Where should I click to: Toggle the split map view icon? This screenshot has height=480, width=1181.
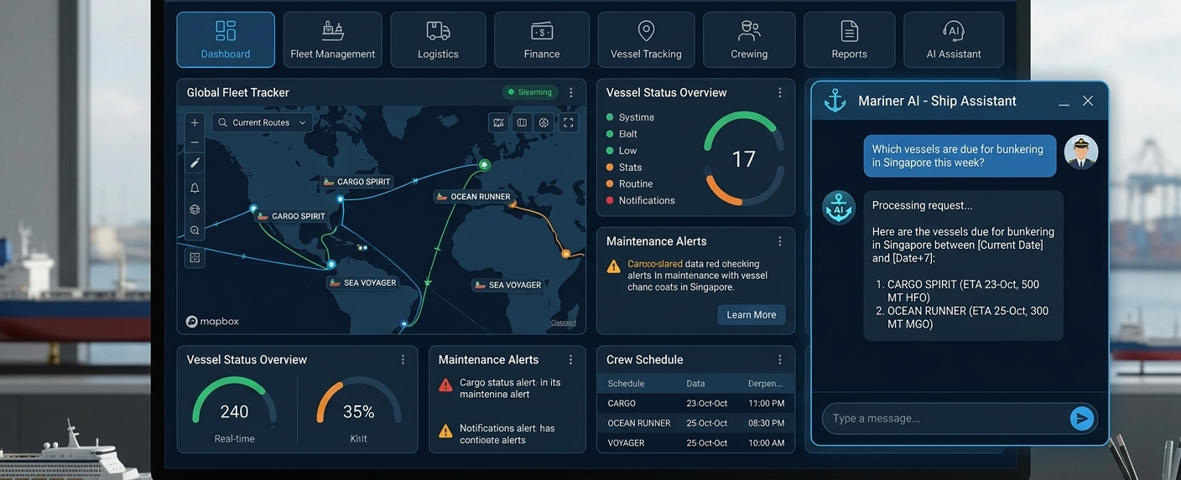[x=522, y=122]
